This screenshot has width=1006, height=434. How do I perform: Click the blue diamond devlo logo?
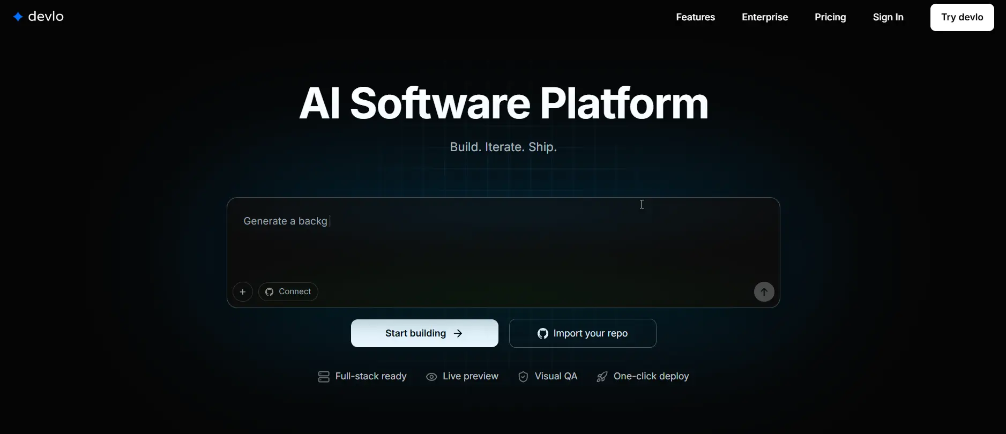click(x=18, y=17)
